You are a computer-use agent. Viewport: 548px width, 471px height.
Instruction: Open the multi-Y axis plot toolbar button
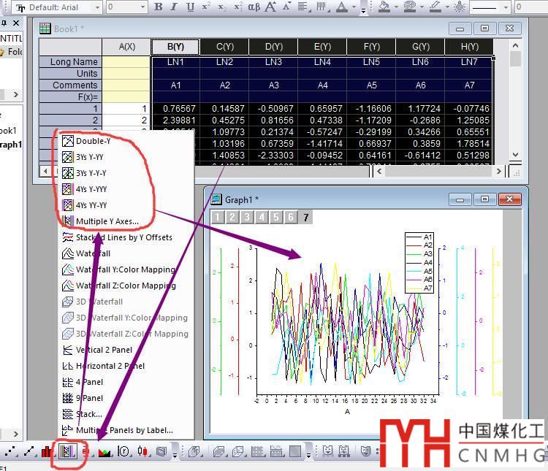coord(67,451)
